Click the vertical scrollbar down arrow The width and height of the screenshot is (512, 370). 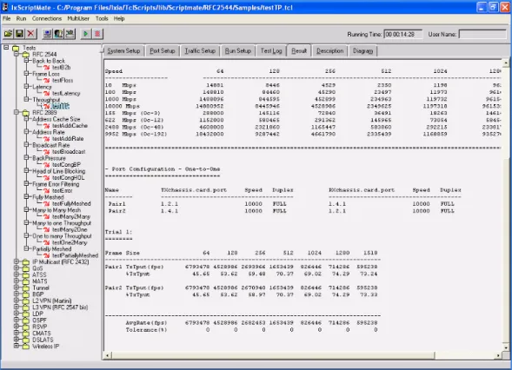(506, 347)
